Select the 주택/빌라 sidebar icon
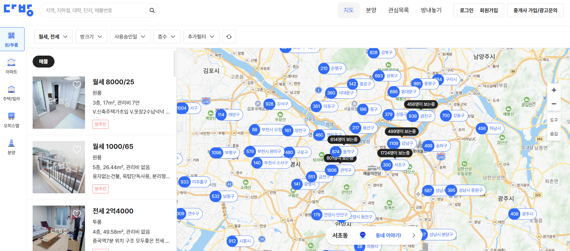The image size is (570, 251). click(11, 93)
